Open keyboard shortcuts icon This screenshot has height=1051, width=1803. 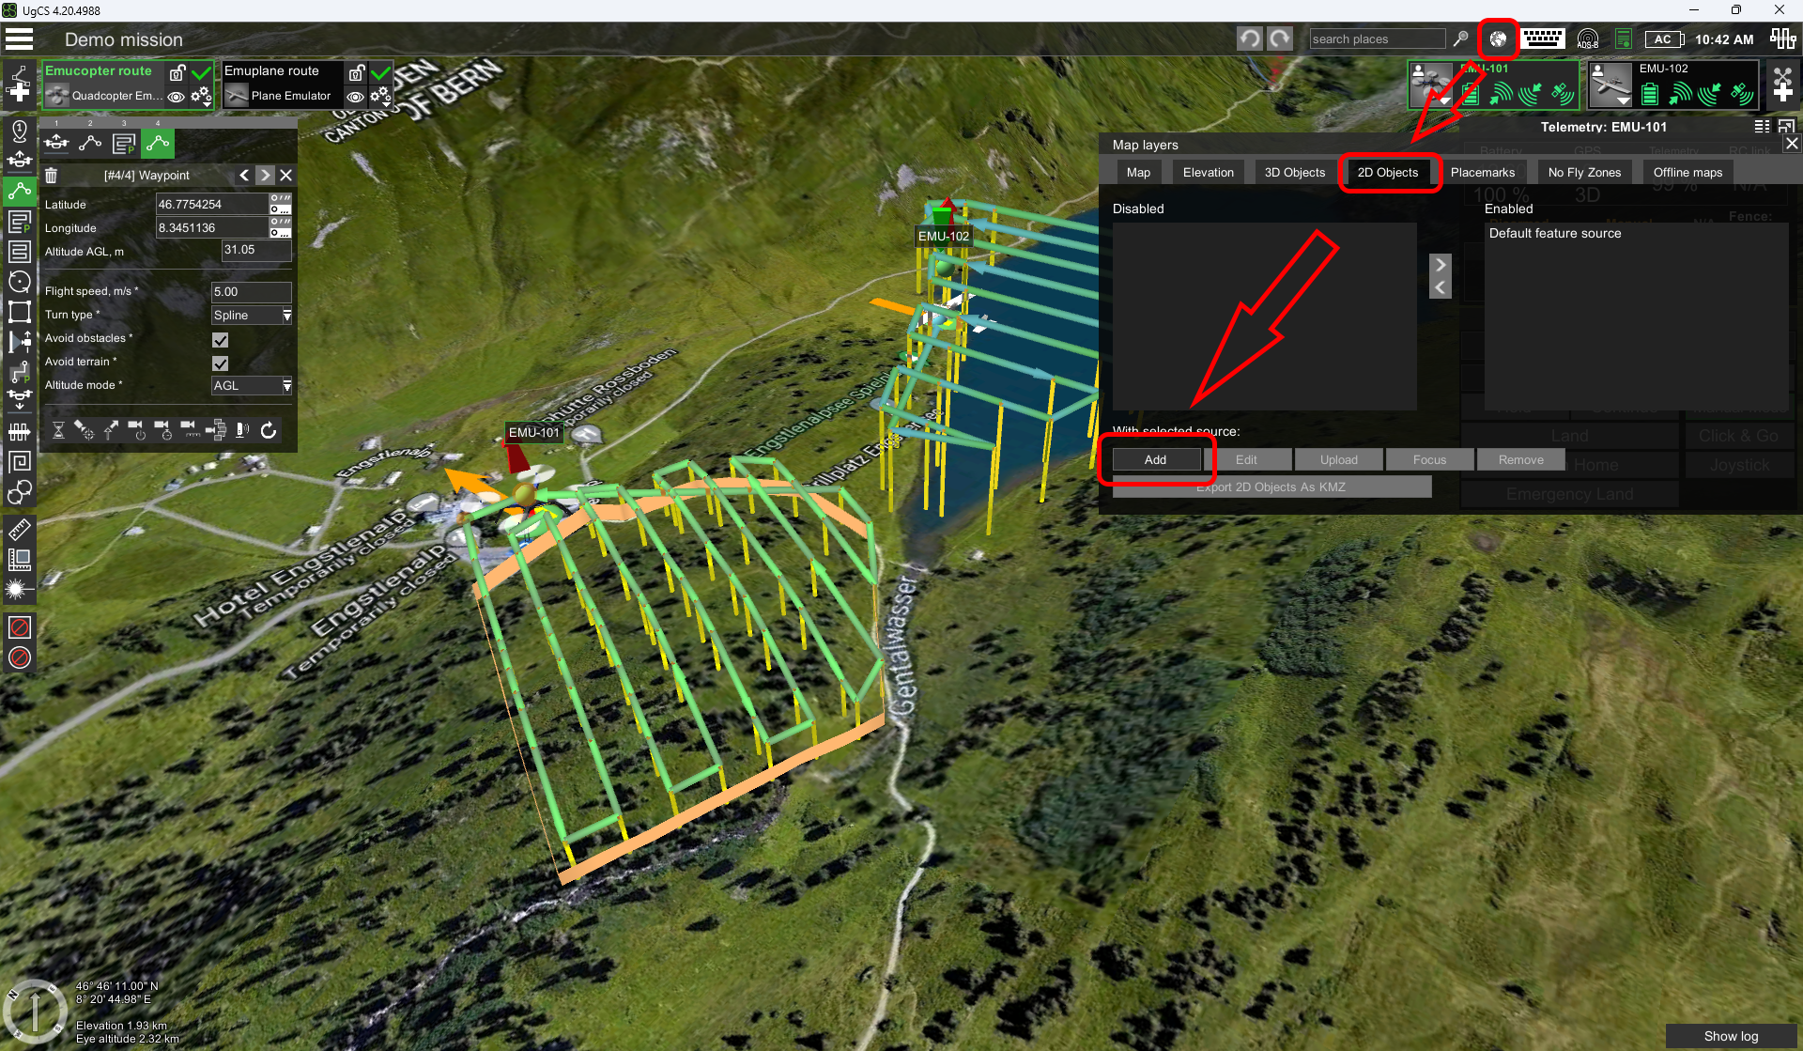pos(1543,39)
